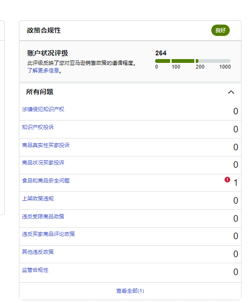Click 查看全部(1) at the bottom
Screen dimensions: 251x303
pos(130,291)
